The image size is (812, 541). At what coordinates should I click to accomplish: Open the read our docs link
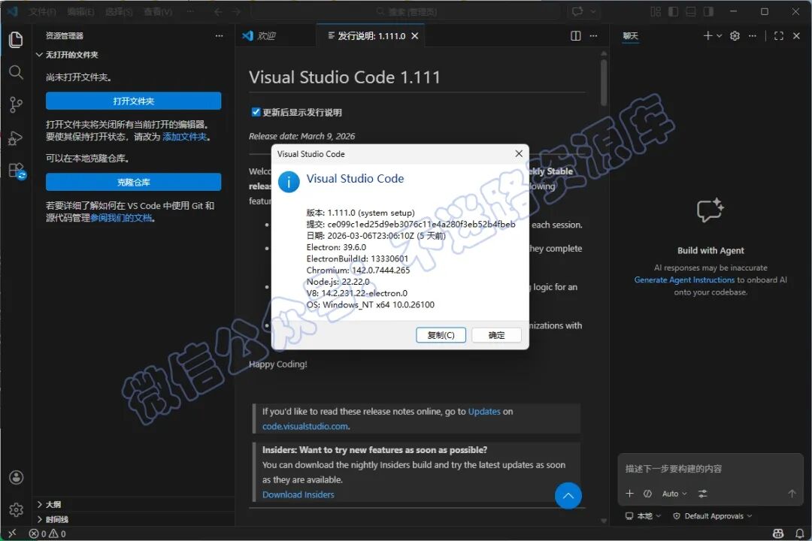122,217
